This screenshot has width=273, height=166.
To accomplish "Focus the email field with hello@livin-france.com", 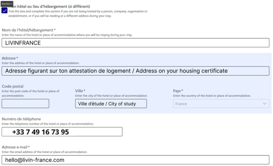I will [x=135, y=160].
